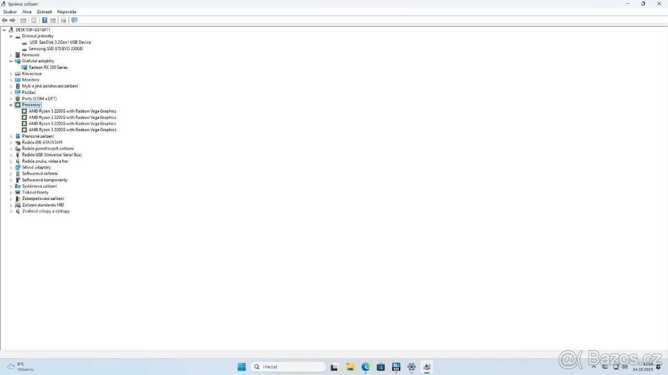Screen dimensions: 668x375
Task: Click the Scan for hardware changes monitor icon
Action: click(74, 21)
